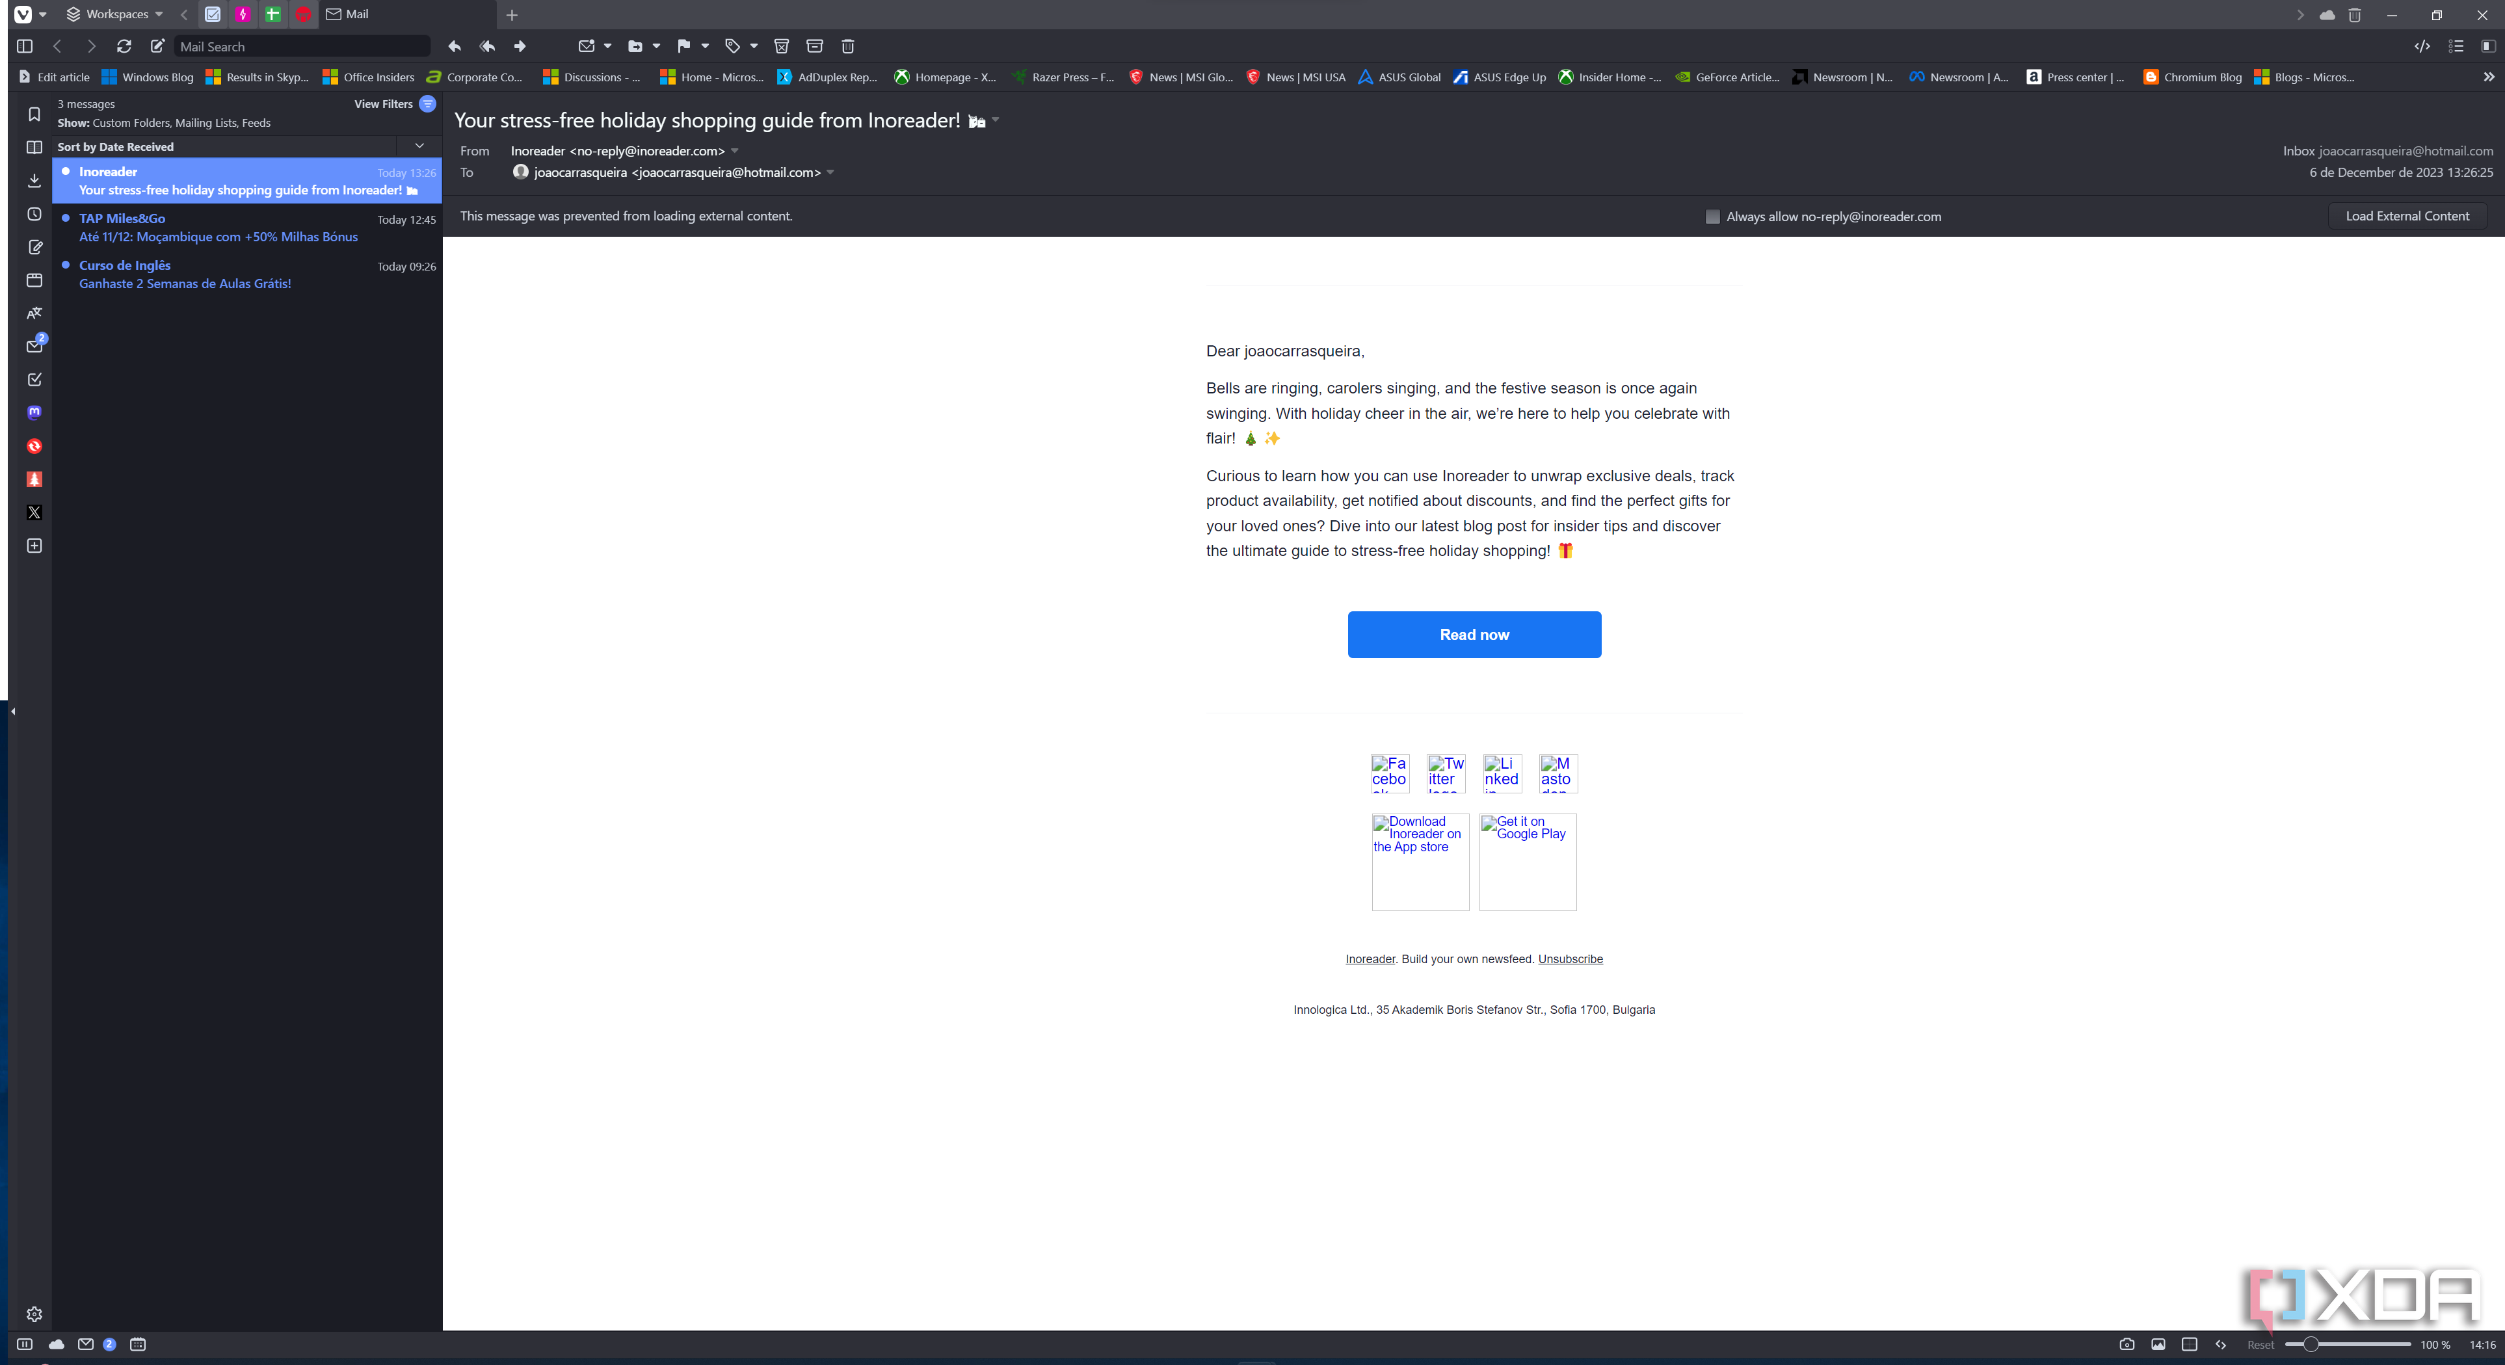2505x1365 pixels.
Task: Open the flag dropdown arrow
Action: coord(705,47)
